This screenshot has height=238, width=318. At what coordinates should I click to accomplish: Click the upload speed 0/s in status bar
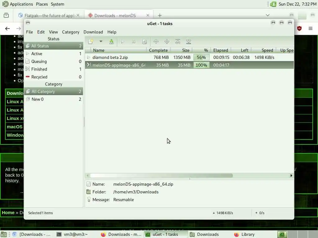[260, 213]
